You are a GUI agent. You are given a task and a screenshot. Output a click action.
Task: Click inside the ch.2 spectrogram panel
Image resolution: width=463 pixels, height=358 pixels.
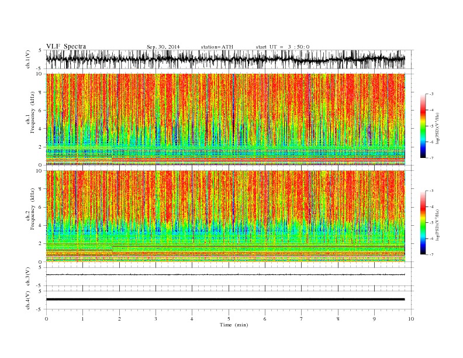pyautogui.click(x=226, y=216)
